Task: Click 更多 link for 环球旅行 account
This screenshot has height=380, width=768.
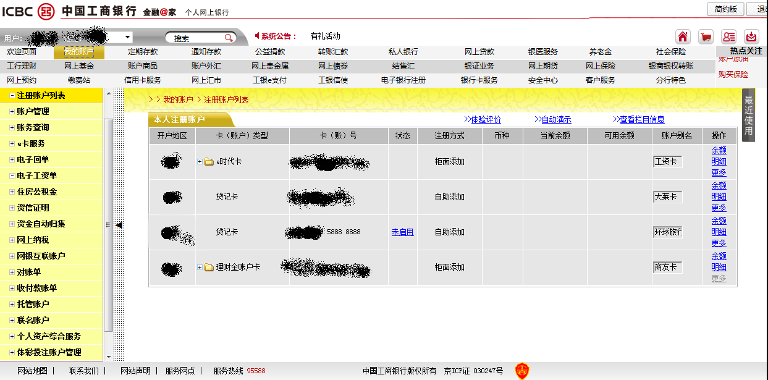Action: (719, 243)
